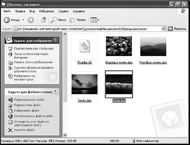Click Просмотреть как слайд-шоу link
Screen dimensions: 190x145
coord(34,49)
